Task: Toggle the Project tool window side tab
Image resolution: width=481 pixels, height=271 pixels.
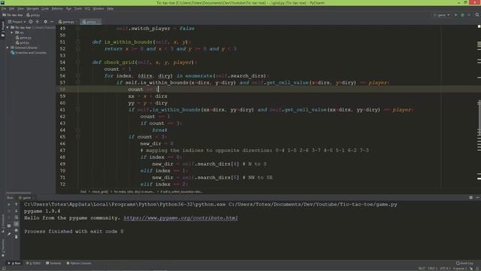Action: click(x=3, y=29)
